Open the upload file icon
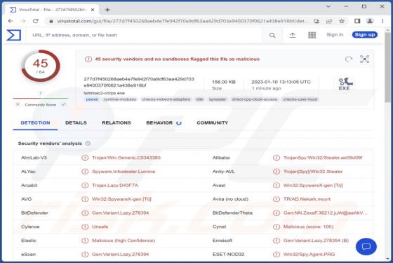Viewport: 393px width, 263px height. [x=292, y=36]
